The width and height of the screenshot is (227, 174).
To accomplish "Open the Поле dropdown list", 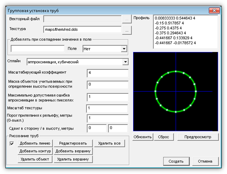I will (123, 49).
